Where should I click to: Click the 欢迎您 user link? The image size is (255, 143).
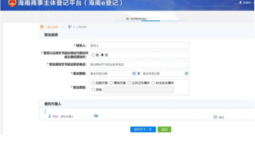point(247,3)
